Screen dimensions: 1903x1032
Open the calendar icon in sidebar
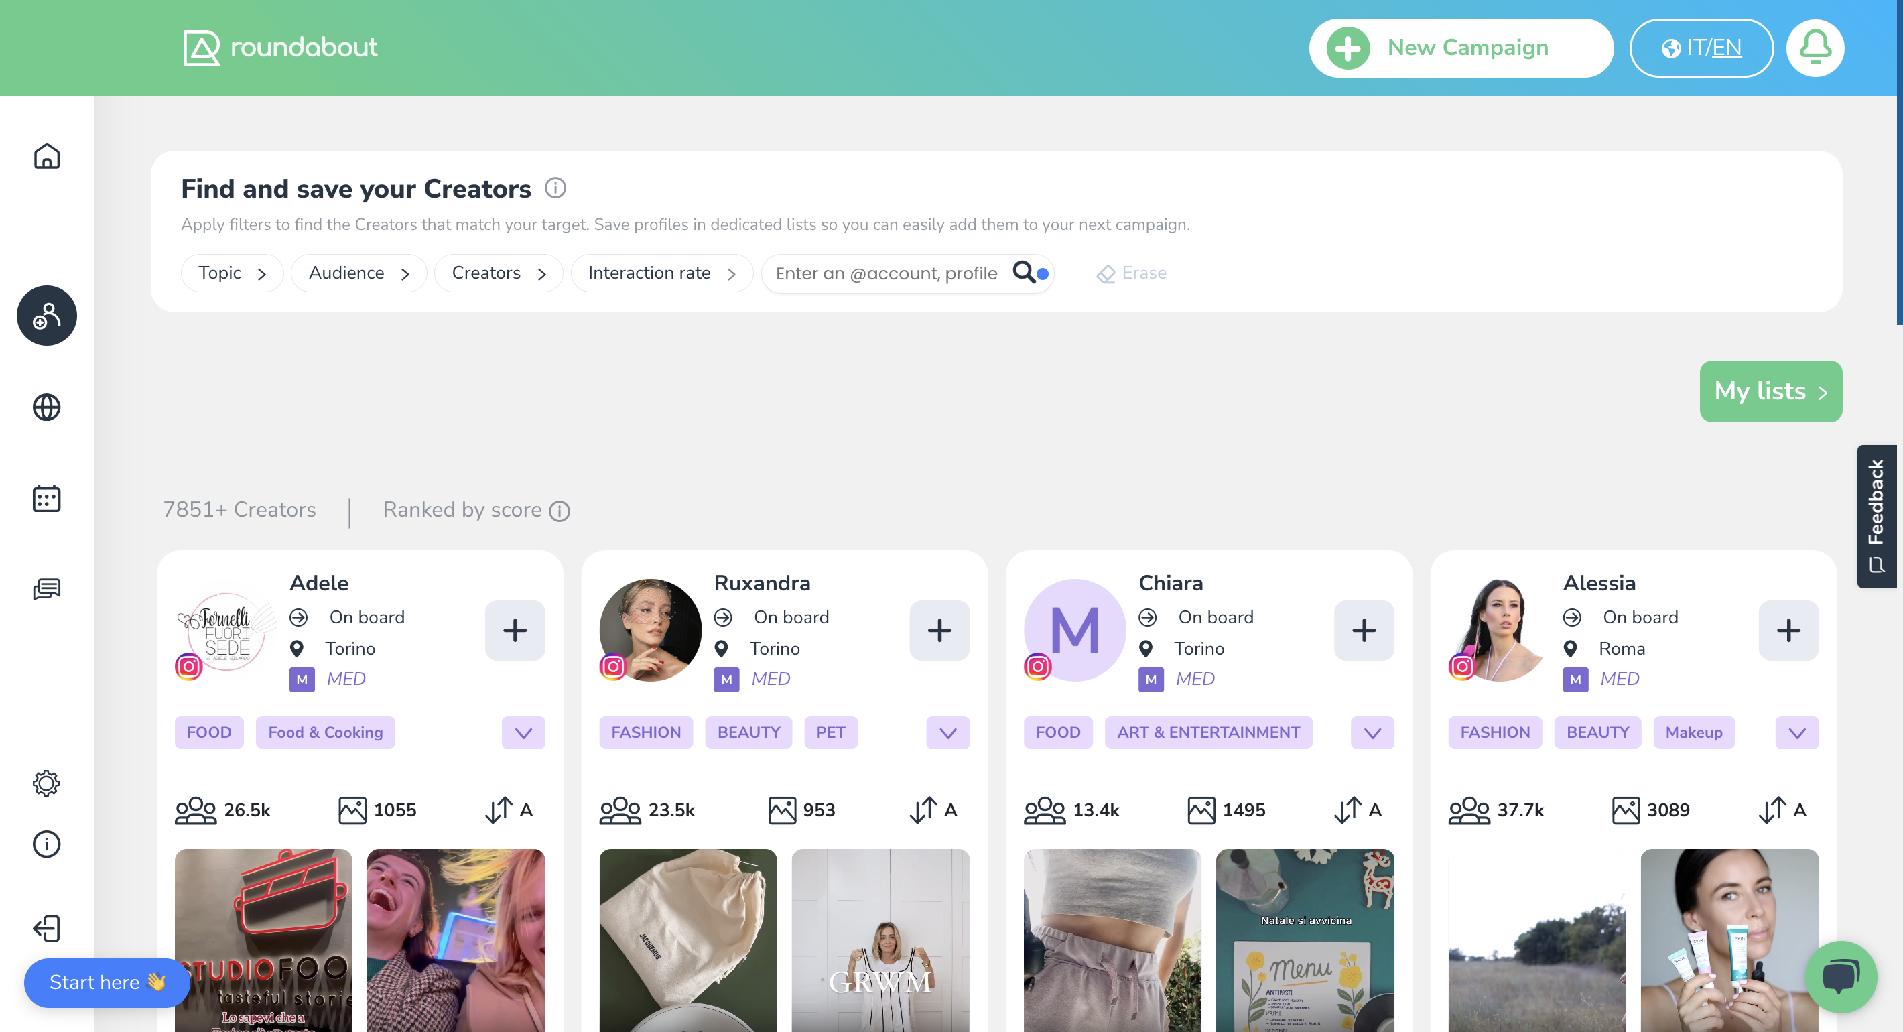coord(46,499)
